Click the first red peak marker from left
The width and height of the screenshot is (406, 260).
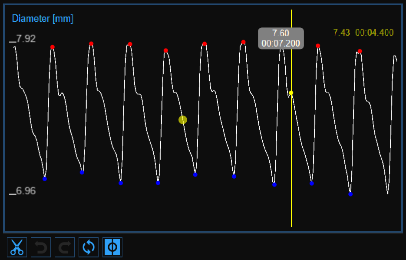click(x=53, y=47)
